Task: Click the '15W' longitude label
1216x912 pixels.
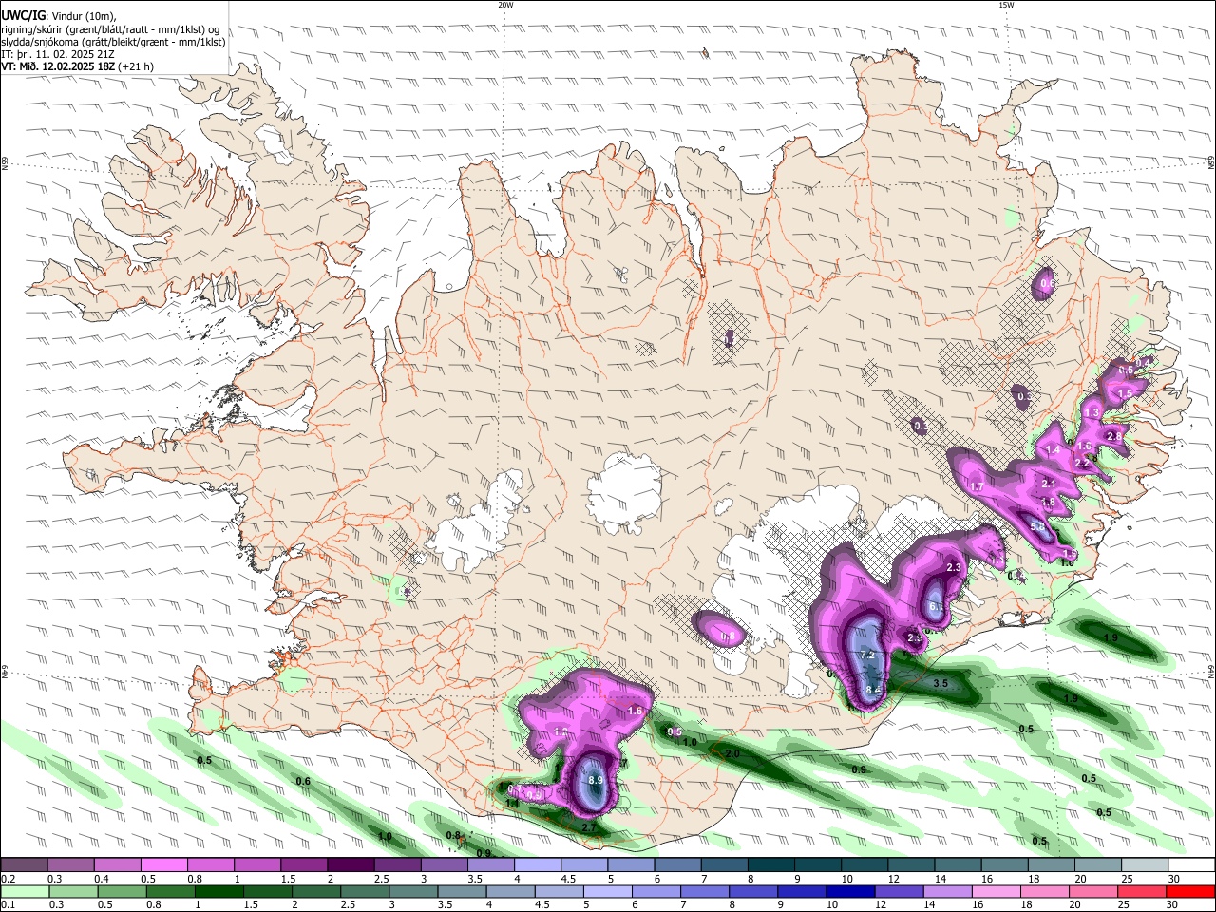Action: (1006, 5)
